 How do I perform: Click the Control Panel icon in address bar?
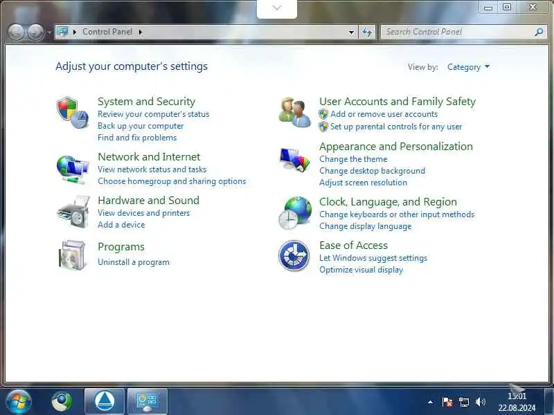[62, 32]
